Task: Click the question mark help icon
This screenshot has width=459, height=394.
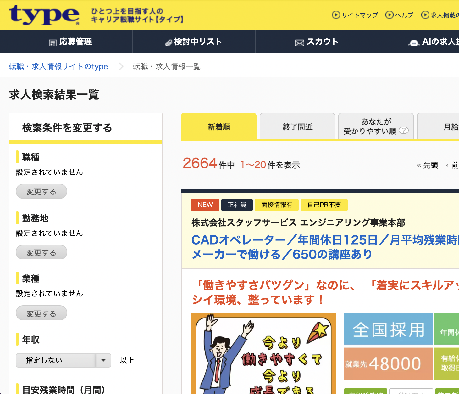Action: (x=404, y=130)
